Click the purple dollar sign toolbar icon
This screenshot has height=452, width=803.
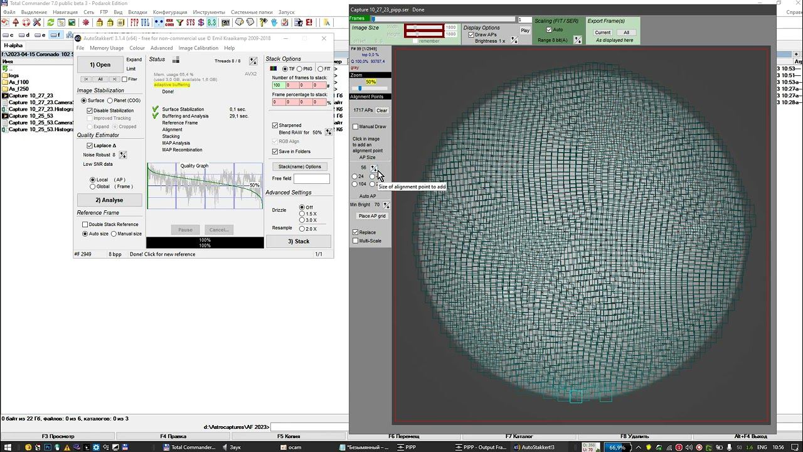pos(201,23)
